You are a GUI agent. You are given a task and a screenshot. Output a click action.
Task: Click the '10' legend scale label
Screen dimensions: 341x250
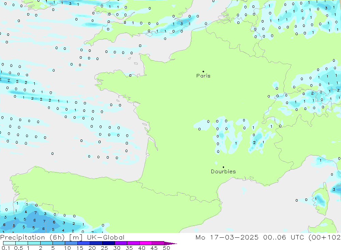(x=68, y=248)
